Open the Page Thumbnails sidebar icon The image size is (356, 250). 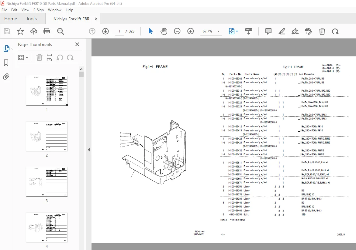click(x=6, y=49)
